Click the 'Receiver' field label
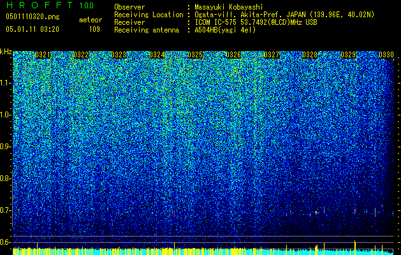 click(x=129, y=22)
